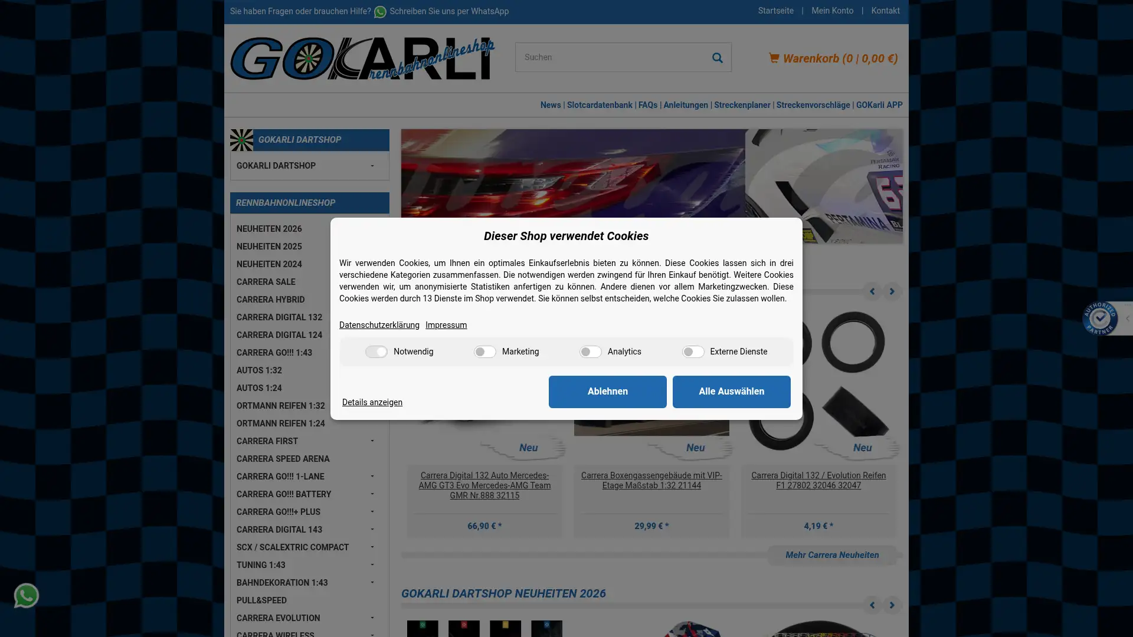
Task: Click the Ablehnen button in the cookie dialog
Action: (607, 392)
